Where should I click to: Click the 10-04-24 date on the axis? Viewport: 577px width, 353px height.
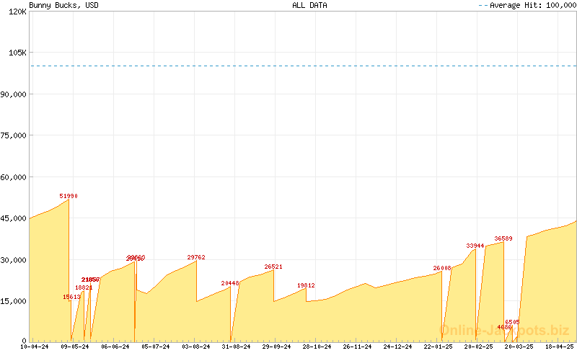[x=35, y=347]
